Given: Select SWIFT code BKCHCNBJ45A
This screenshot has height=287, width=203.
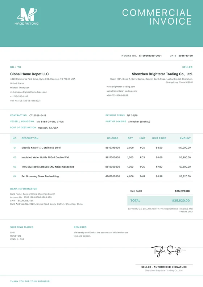Looking at the screenshot, I should coord(26,201).
